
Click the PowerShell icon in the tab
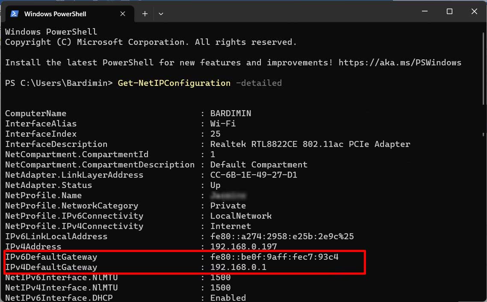pos(14,14)
